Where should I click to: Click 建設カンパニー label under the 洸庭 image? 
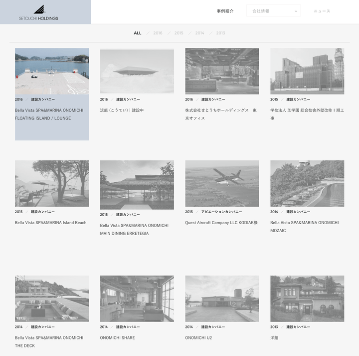tap(128, 99)
